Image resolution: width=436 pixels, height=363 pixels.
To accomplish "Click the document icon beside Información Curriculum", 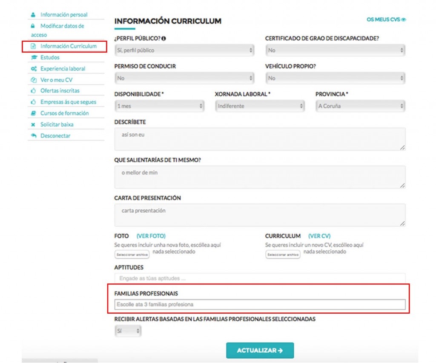I will pyautogui.click(x=33, y=46).
